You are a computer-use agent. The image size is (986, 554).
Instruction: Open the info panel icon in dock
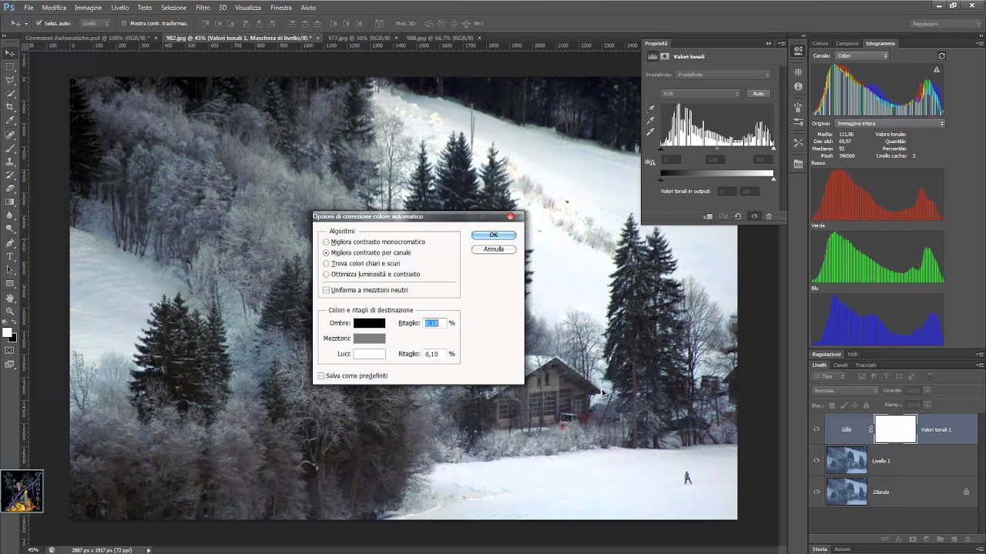pyautogui.click(x=798, y=86)
